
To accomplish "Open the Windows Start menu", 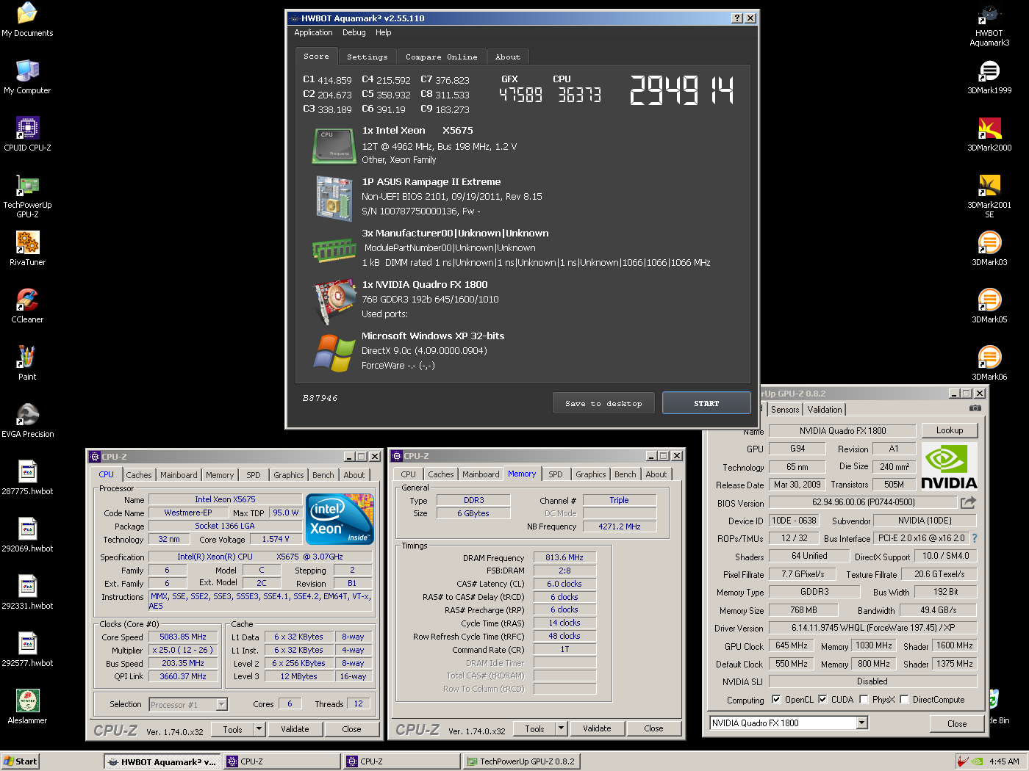I will click(x=20, y=761).
